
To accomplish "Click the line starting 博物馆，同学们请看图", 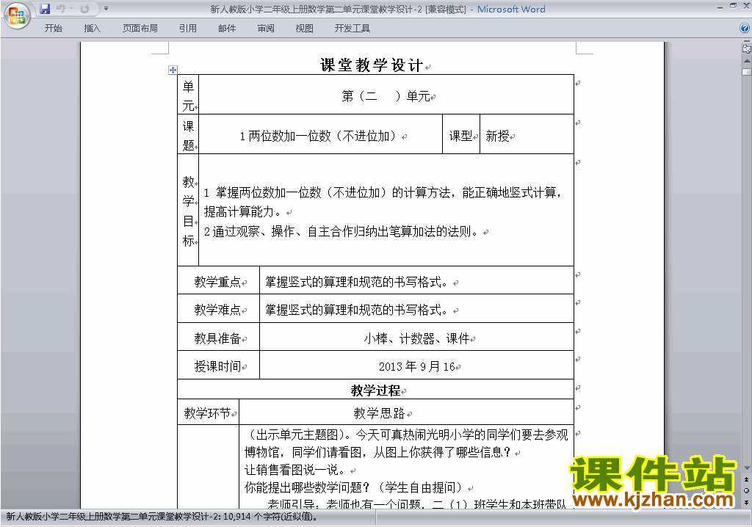I will click(x=377, y=452).
